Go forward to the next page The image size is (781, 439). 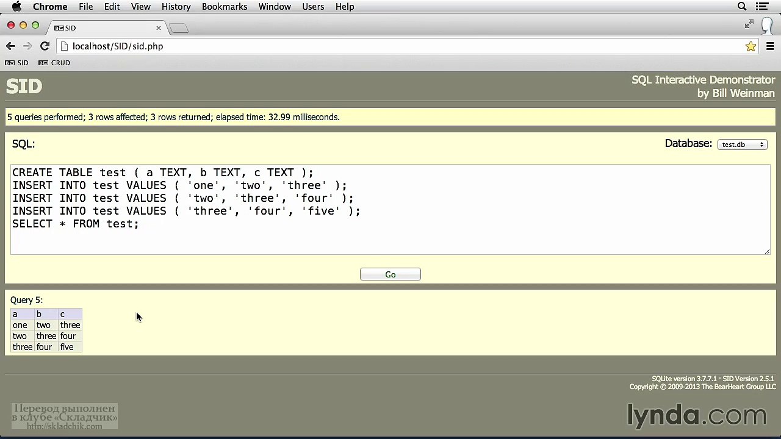(27, 46)
